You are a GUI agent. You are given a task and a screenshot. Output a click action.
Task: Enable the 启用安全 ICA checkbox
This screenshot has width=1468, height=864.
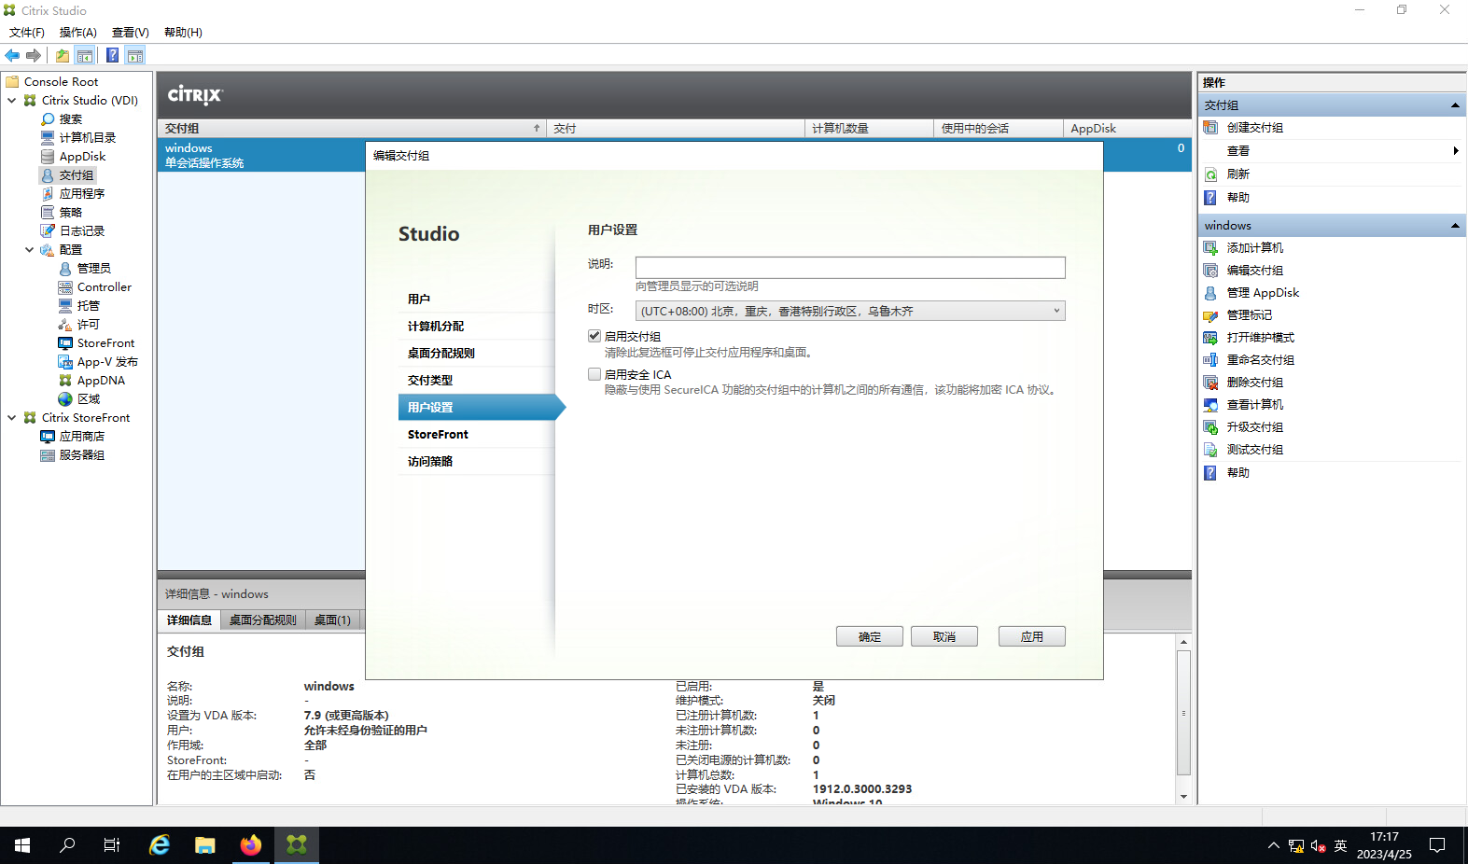pyautogui.click(x=594, y=374)
